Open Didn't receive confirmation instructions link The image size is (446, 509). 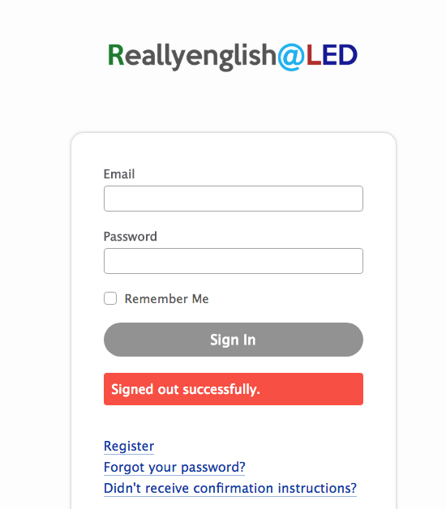(x=230, y=488)
